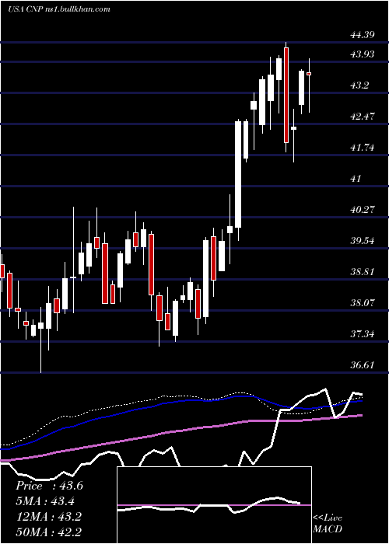Click the 42.47 price level label

click(363, 117)
